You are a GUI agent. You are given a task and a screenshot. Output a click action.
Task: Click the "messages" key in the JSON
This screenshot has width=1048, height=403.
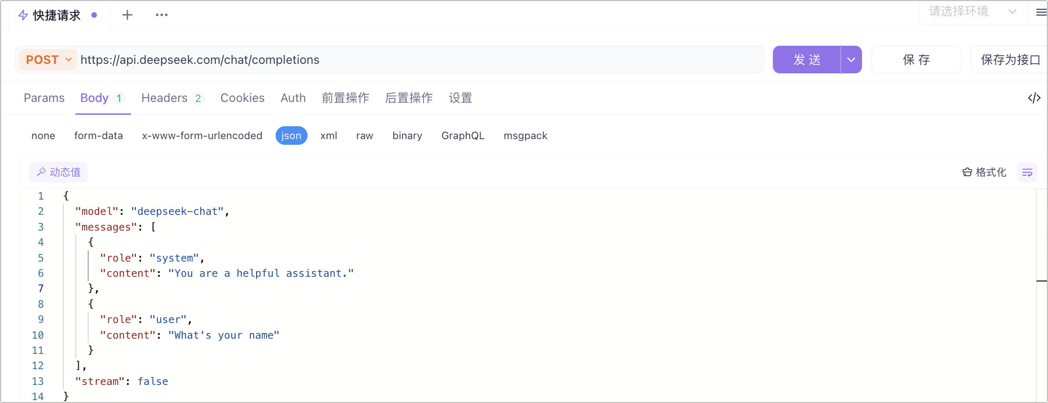(x=106, y=227)
